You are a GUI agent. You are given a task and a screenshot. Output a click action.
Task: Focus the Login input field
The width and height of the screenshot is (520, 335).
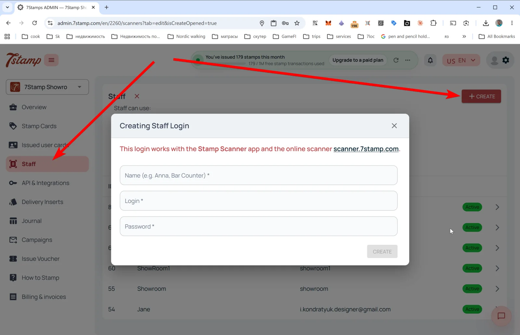coord(258,201)
